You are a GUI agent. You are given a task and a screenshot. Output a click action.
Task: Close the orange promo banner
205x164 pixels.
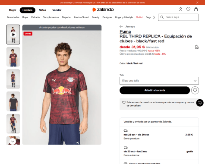click(x=197, y=3)
